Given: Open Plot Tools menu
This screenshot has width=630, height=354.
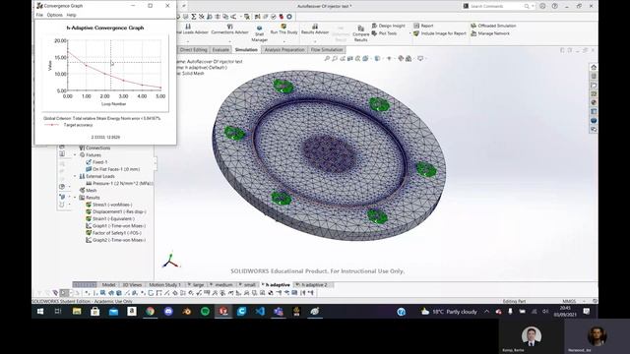Looking at the screenshot, I should 385,33.
